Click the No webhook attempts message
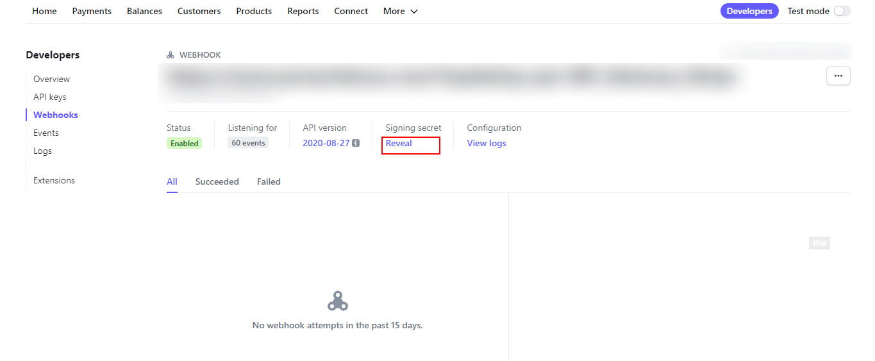Image resolution: width=875 pixels, height=361 pixels. click(x=338, y=325)
